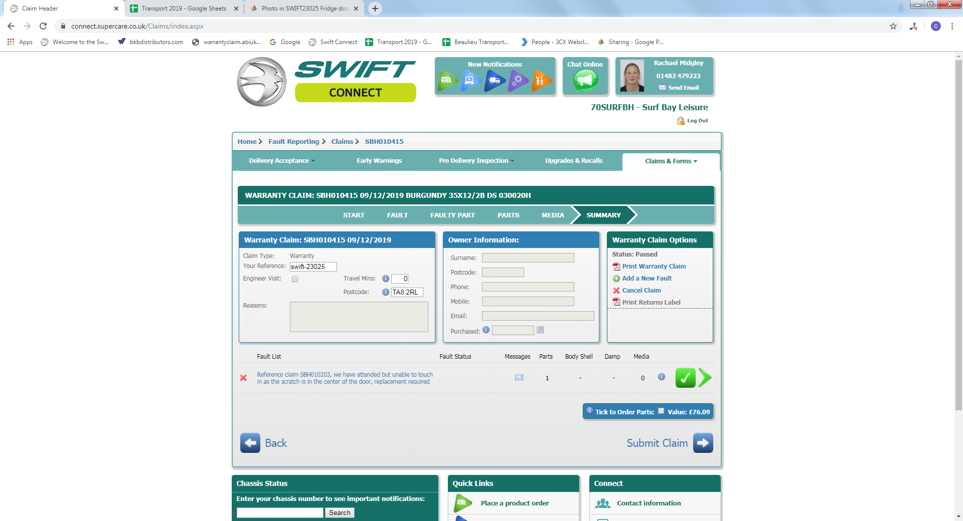Go to the FAULTY PART step
Screen dimensions: 963x521
coord(452,215)
